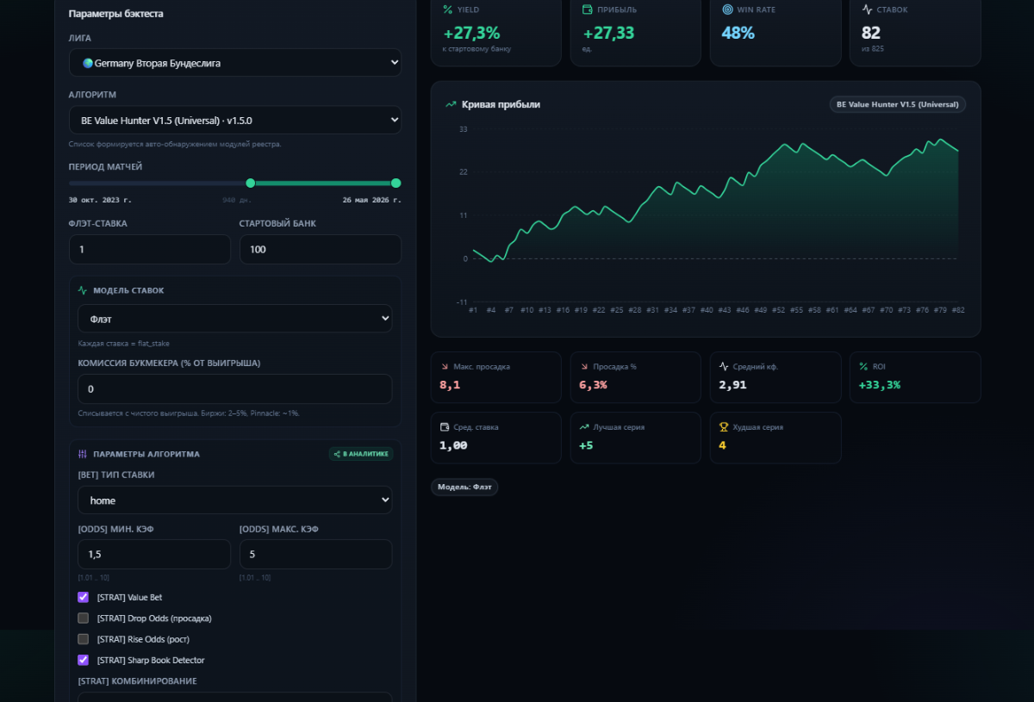Click the down-arrow icon beside Макс. просадка

(x=445, y=366)
